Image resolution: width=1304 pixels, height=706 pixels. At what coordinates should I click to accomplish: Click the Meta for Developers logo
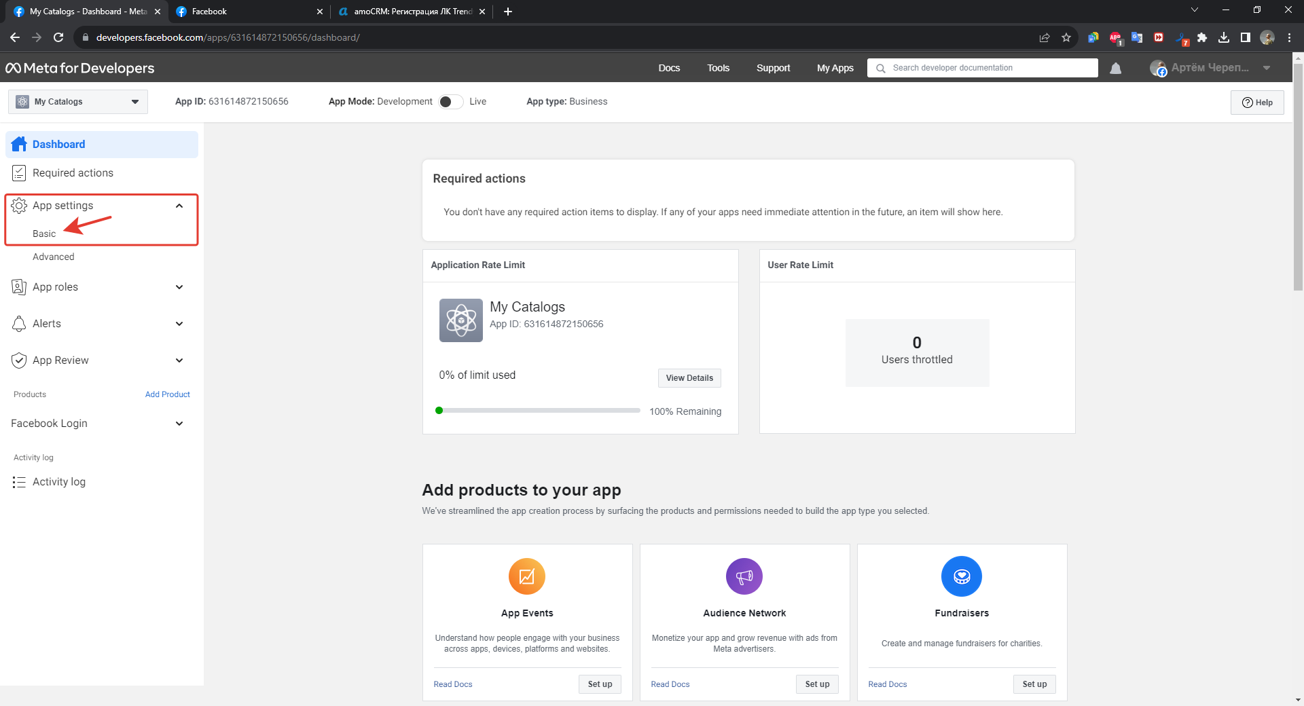coord(80,69)
